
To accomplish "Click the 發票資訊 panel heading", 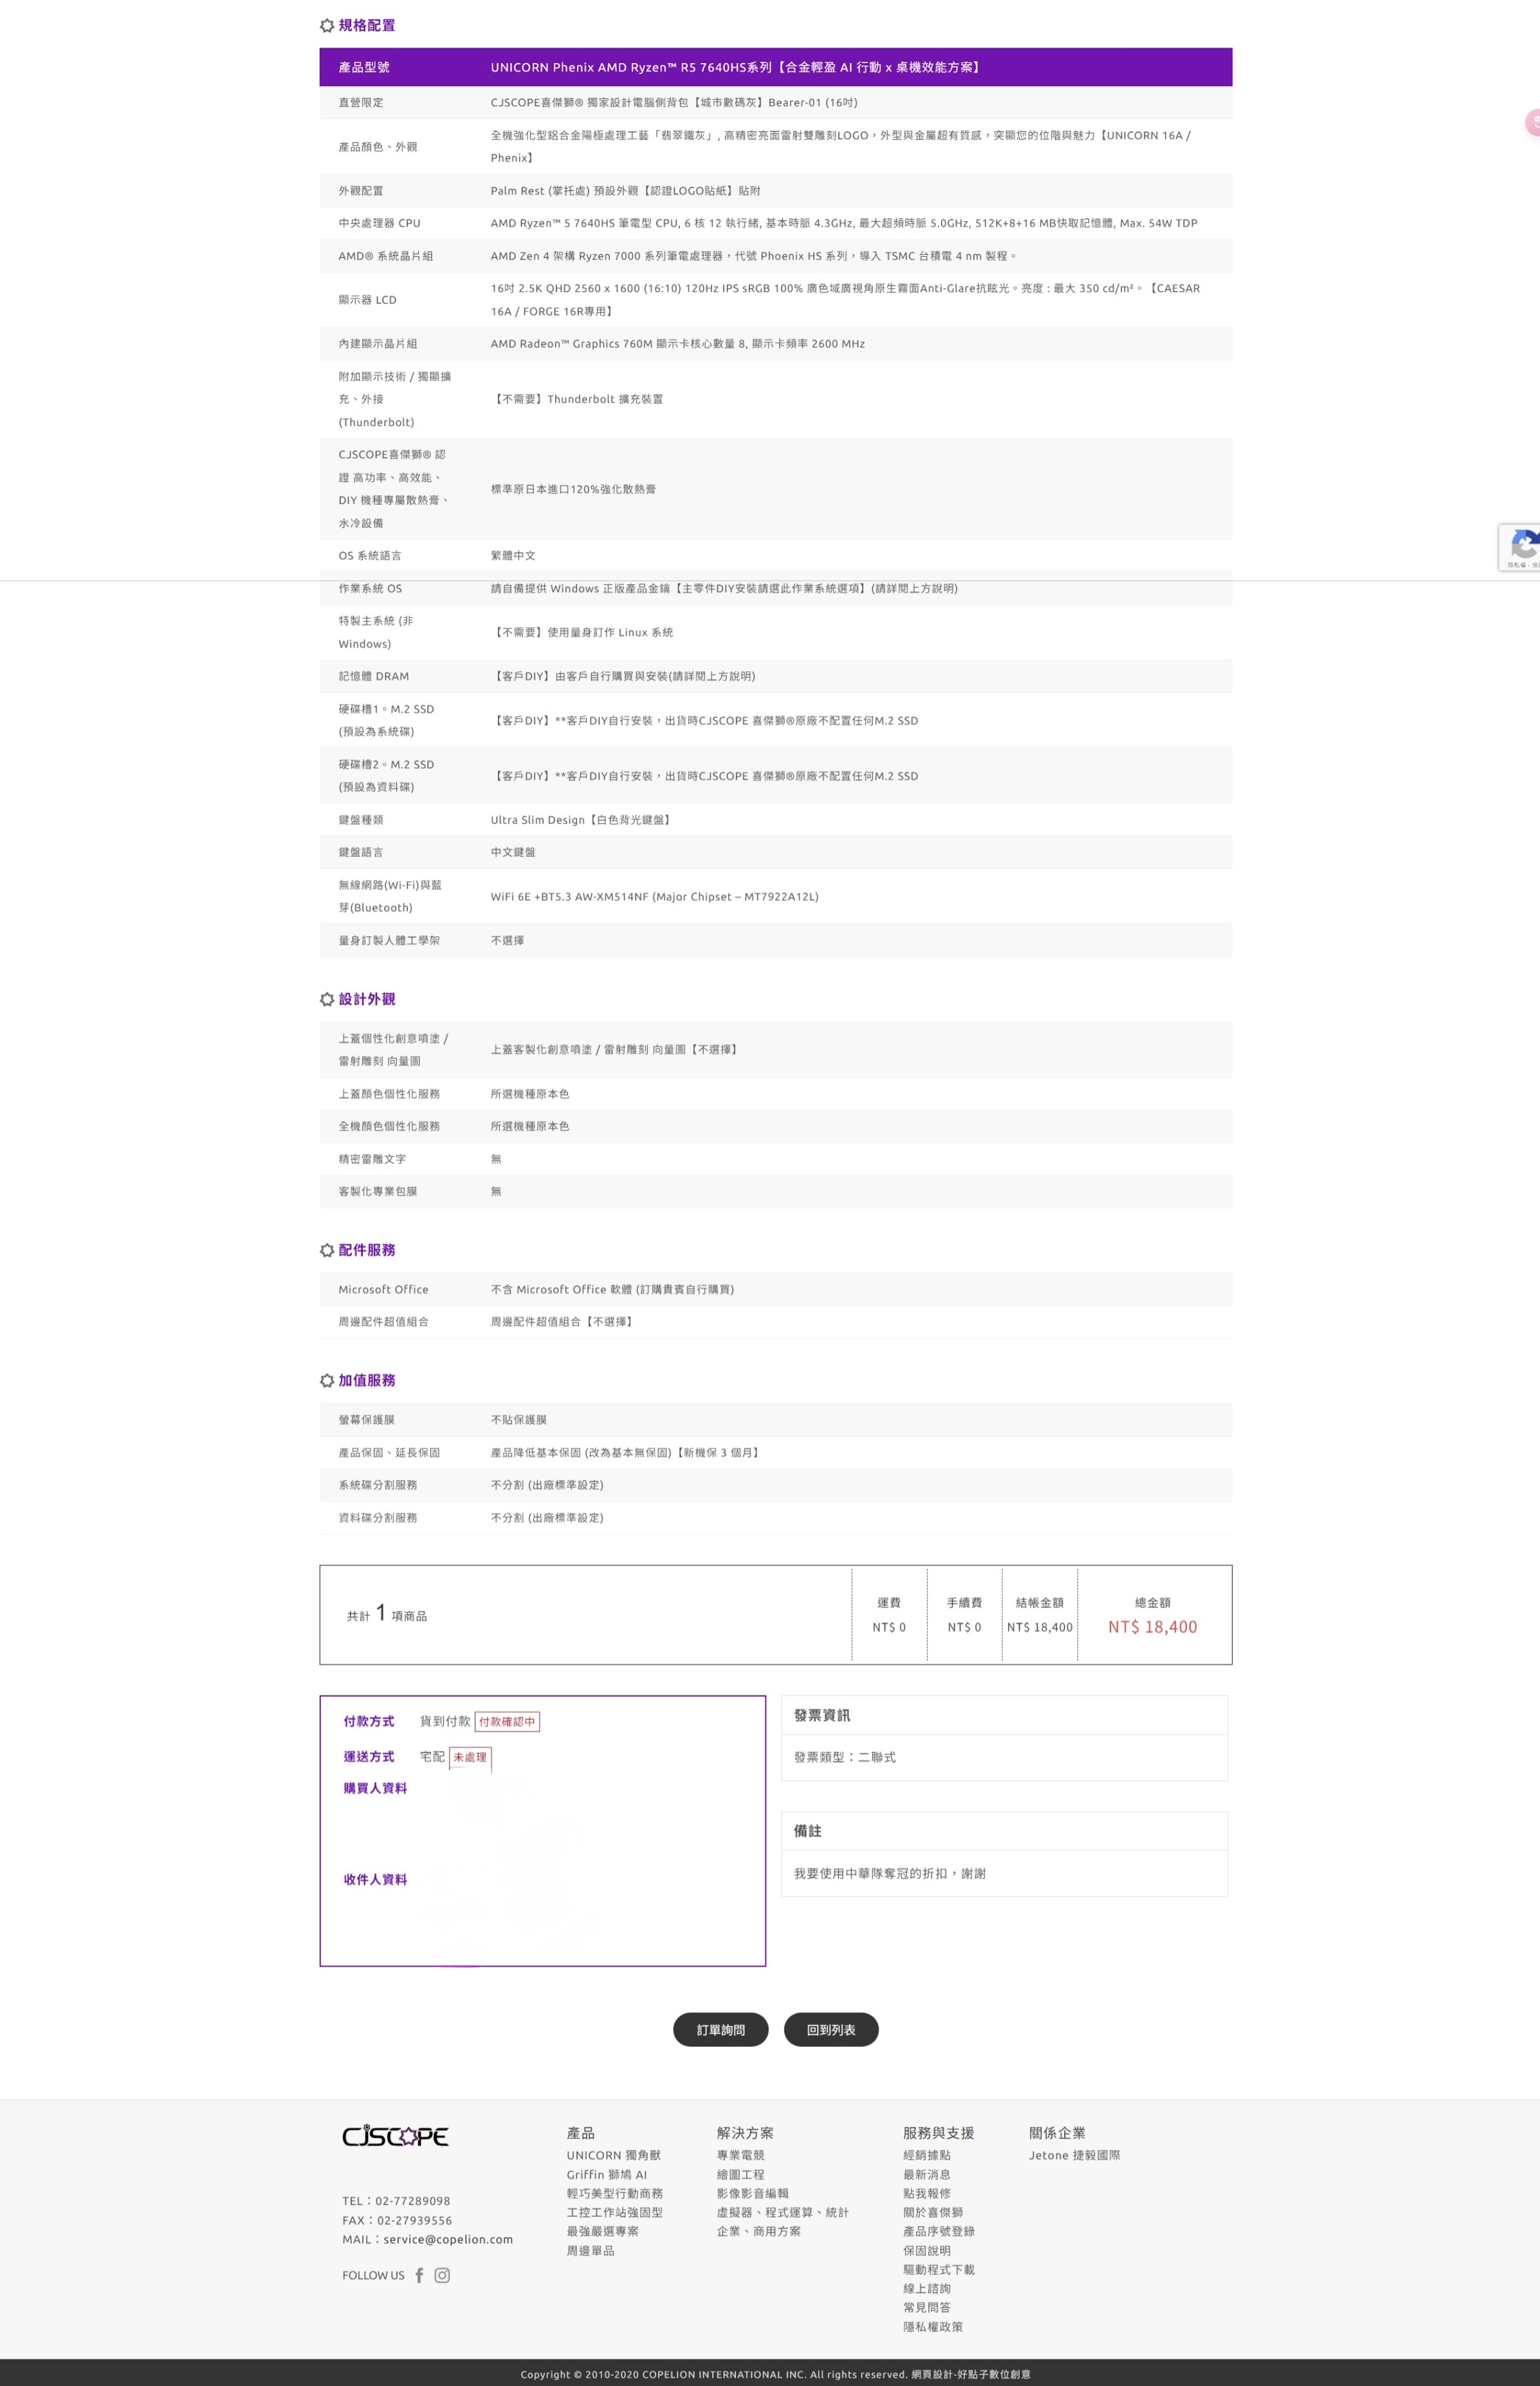I will point(821,1716).
